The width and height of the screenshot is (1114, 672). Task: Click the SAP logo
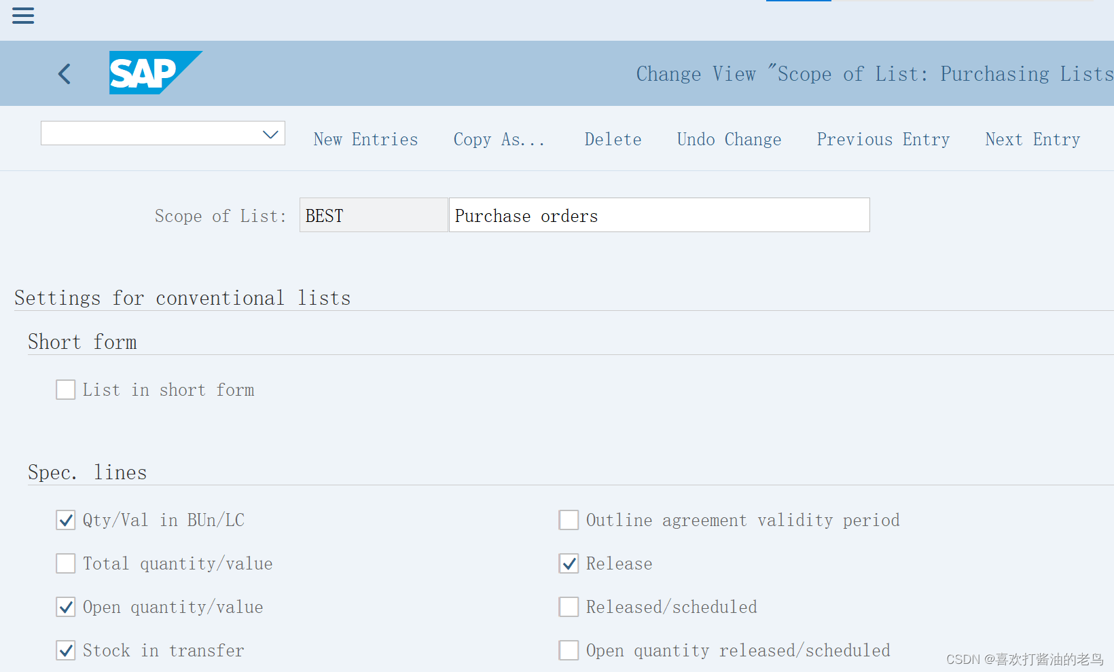point(156,73)
